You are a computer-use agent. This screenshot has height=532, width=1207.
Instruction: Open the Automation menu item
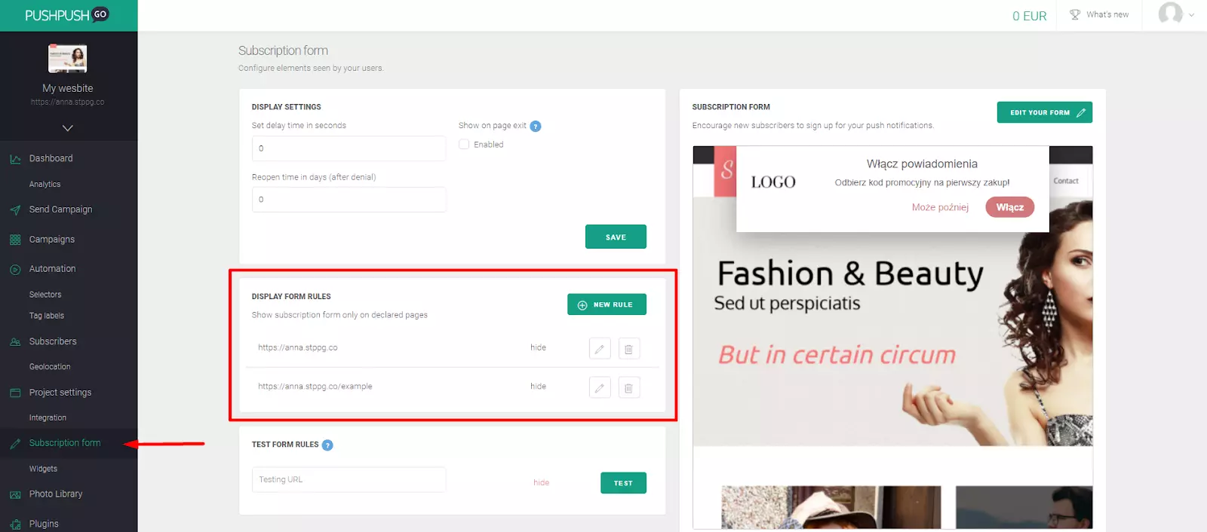pyautogui.click(x=52, y=268)
